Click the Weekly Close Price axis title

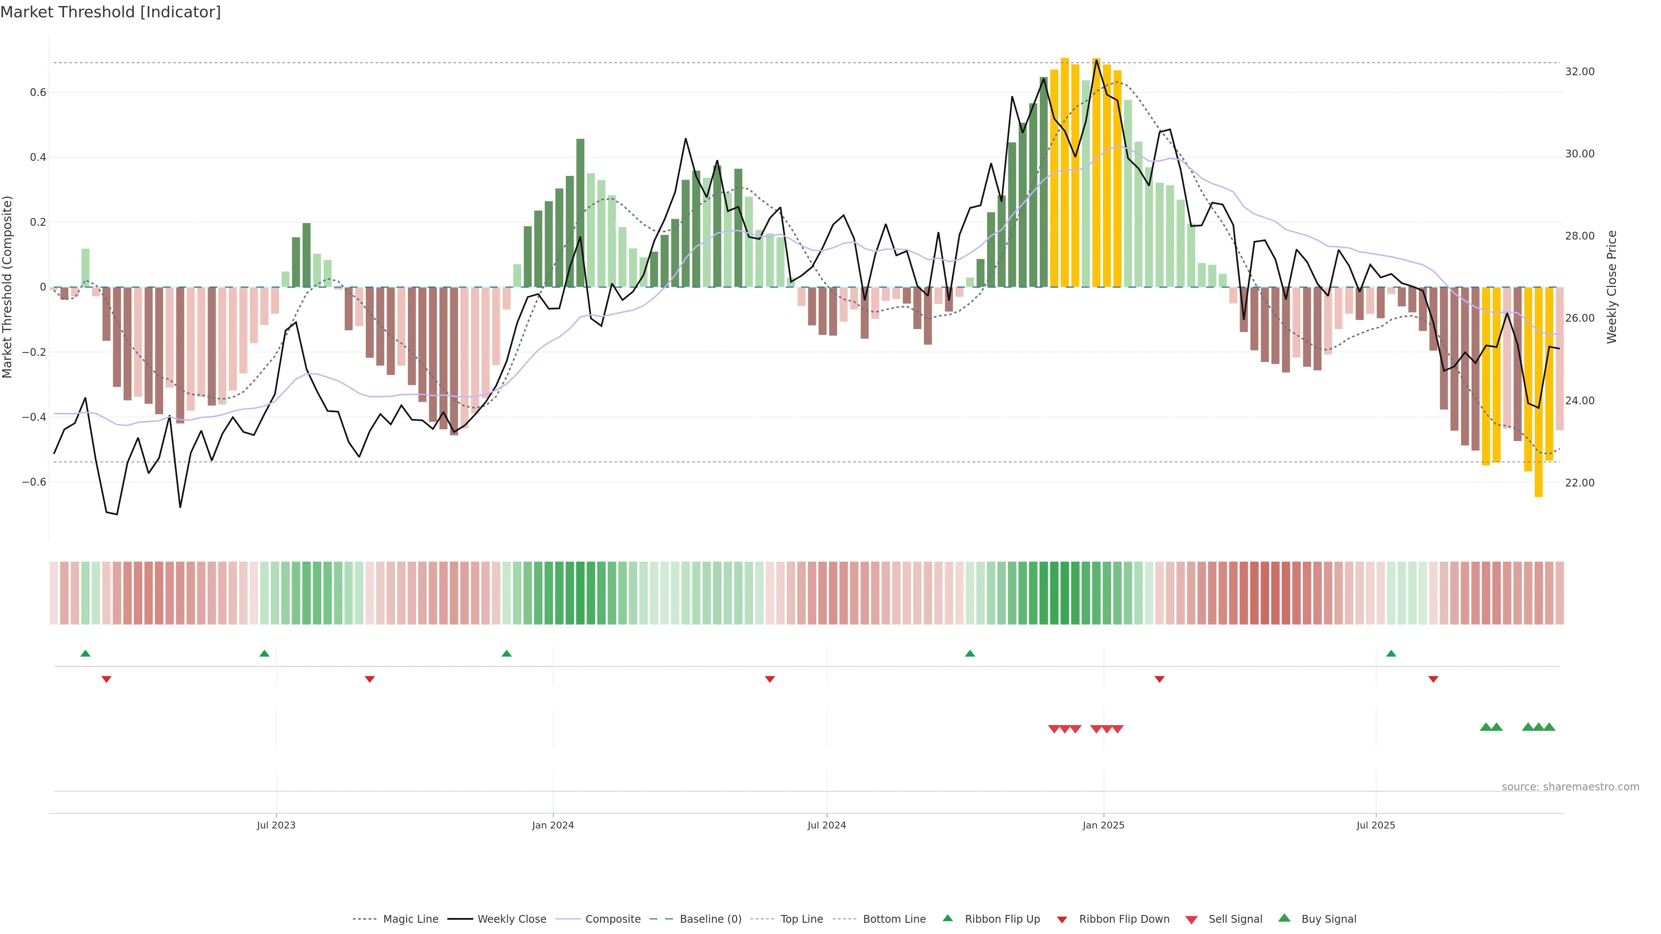tap(1611, 287)
